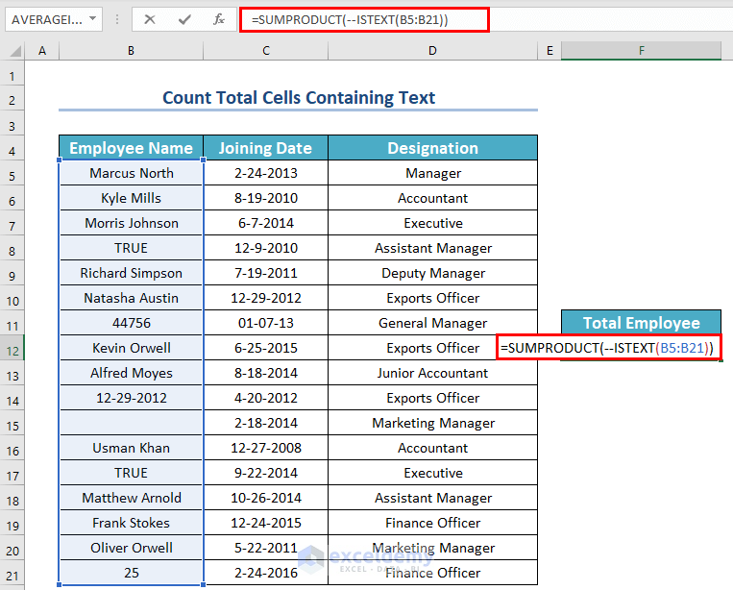
Task: Click the Select All corner triangle
Action: click(14, 51)
